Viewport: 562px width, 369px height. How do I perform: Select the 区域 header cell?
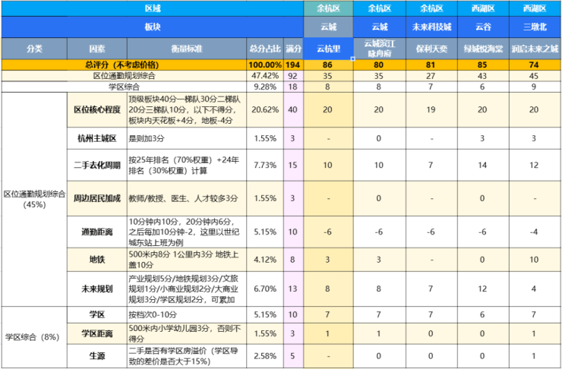coord(152,8)
